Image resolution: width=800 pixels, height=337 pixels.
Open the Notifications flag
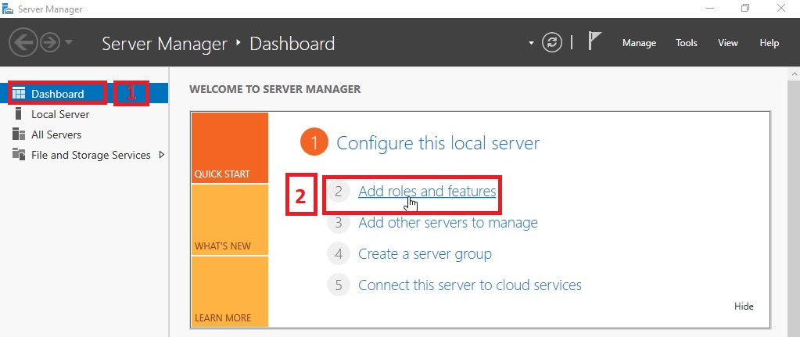pos(594,41)
